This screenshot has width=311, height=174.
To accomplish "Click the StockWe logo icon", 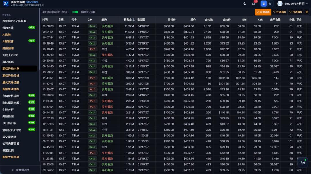I will coord(6,3).
